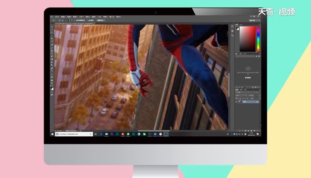Open the Window menu

coord(112,17)
